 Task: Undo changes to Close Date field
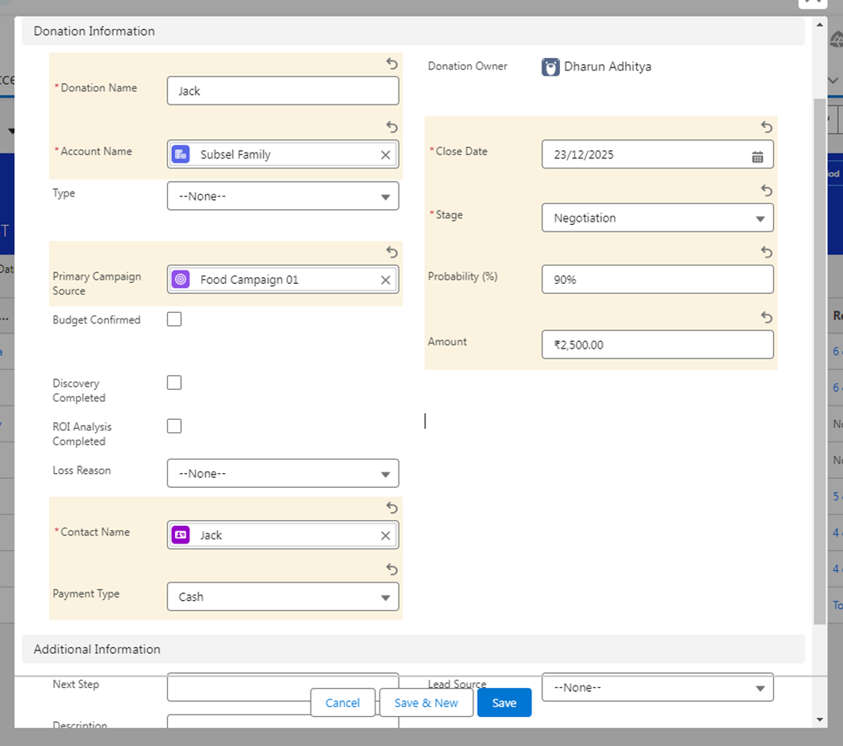767,127
